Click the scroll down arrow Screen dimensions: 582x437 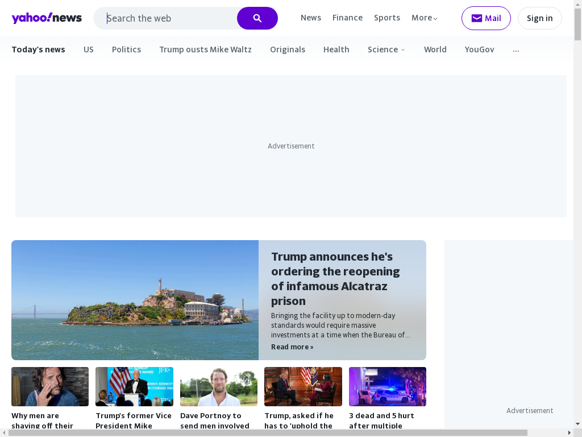[577, 424]
